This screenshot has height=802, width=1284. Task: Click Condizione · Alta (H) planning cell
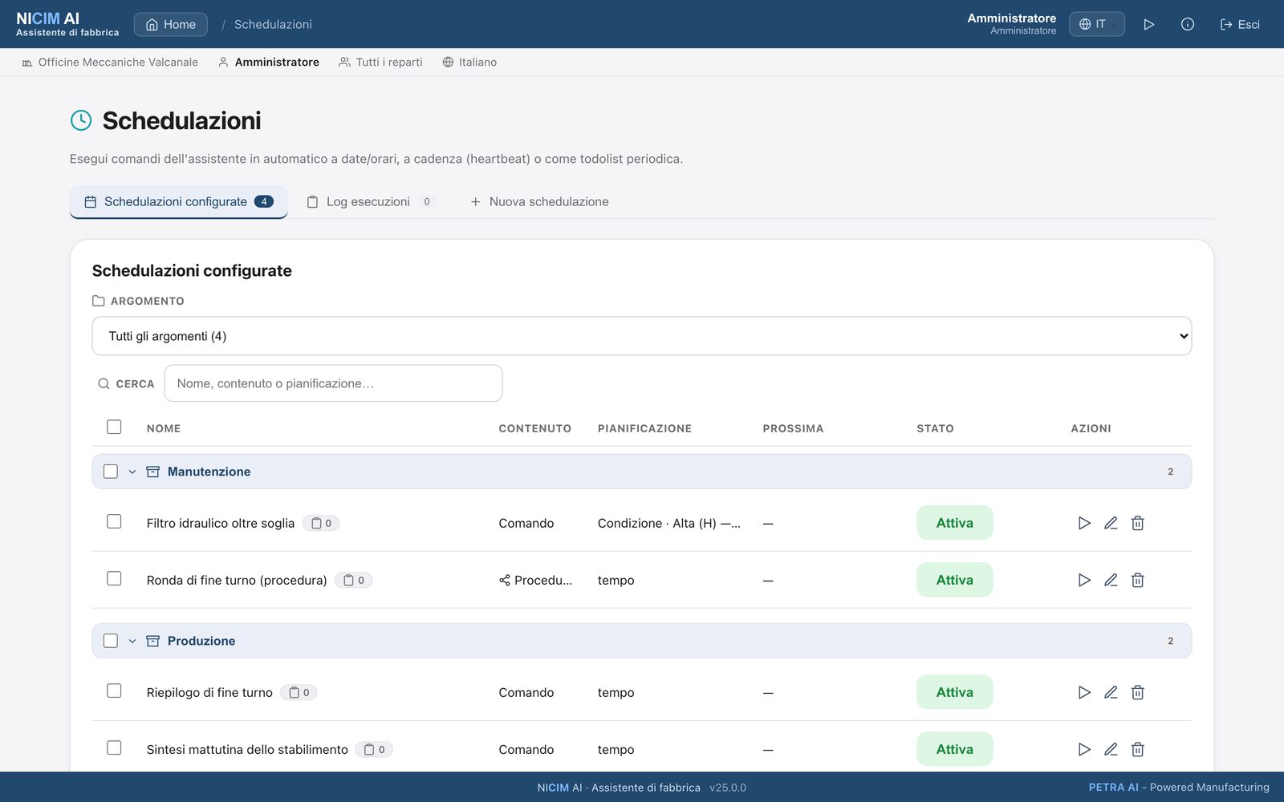tap(669, 523)
